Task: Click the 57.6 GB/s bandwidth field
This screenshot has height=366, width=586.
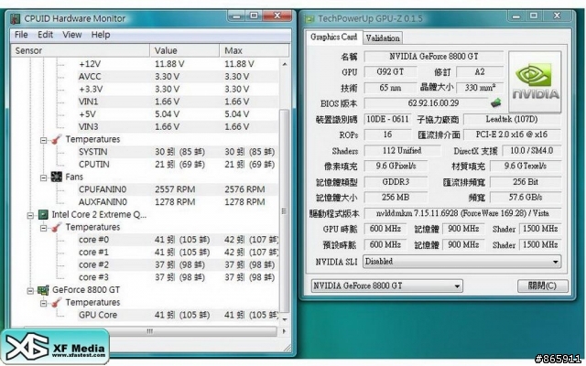Action: tap(526, 198)
